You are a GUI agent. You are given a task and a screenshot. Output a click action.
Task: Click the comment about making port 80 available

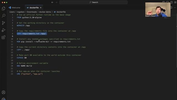[49, 55]
